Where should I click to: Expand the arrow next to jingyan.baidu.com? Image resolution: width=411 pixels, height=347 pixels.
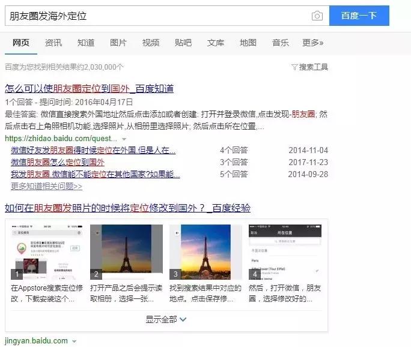[x=75, y=342]
